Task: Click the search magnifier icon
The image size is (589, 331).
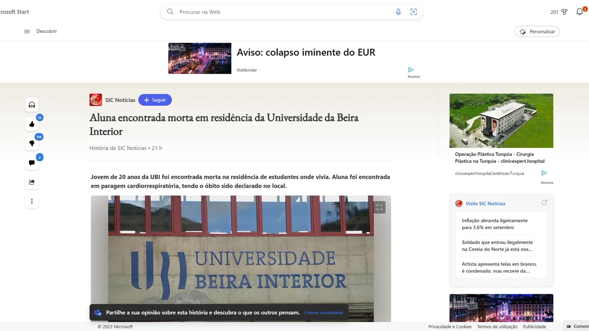Action: tap(170, 12)
